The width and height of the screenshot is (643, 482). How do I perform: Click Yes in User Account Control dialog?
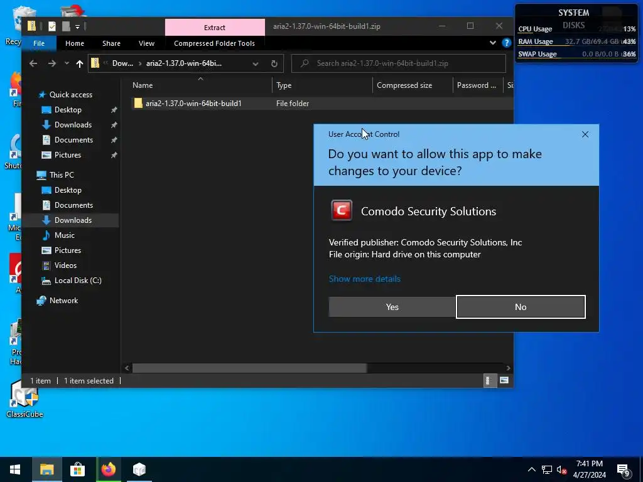[392, 306]
